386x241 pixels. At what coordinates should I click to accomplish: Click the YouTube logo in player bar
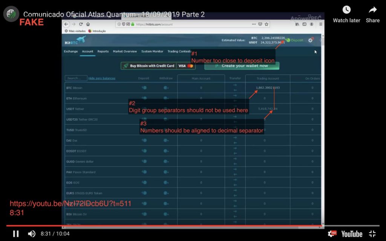(352, 233)
